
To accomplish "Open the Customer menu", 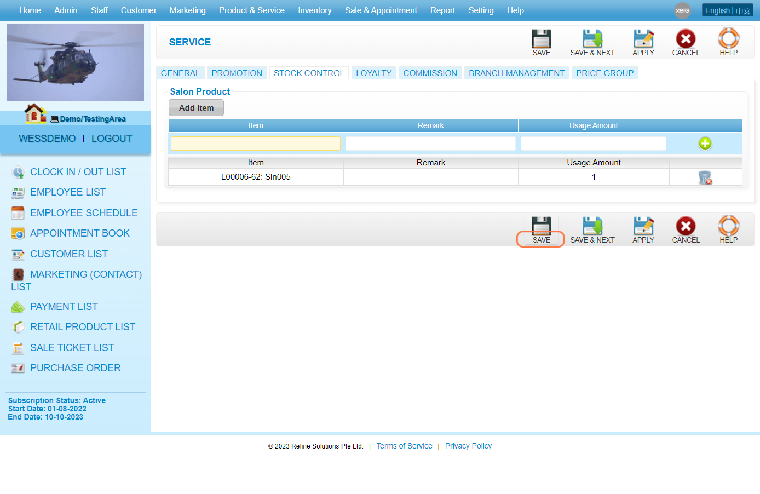I will (x=139, y=10).
